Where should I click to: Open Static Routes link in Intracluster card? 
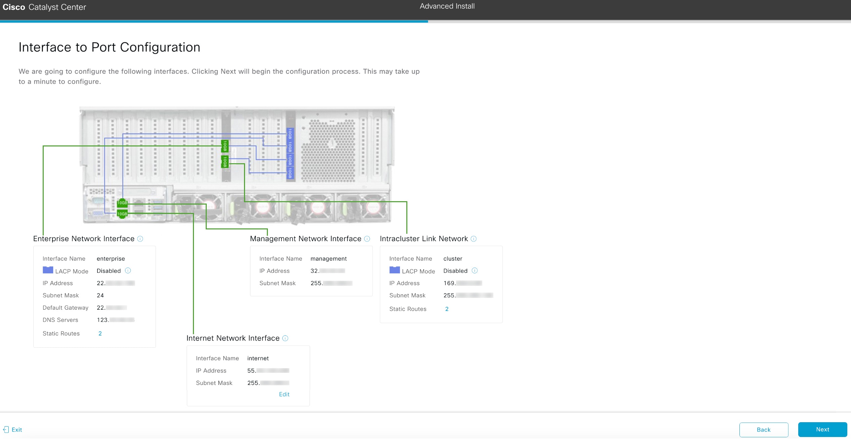pyautogui.click(x=447, y=309)
